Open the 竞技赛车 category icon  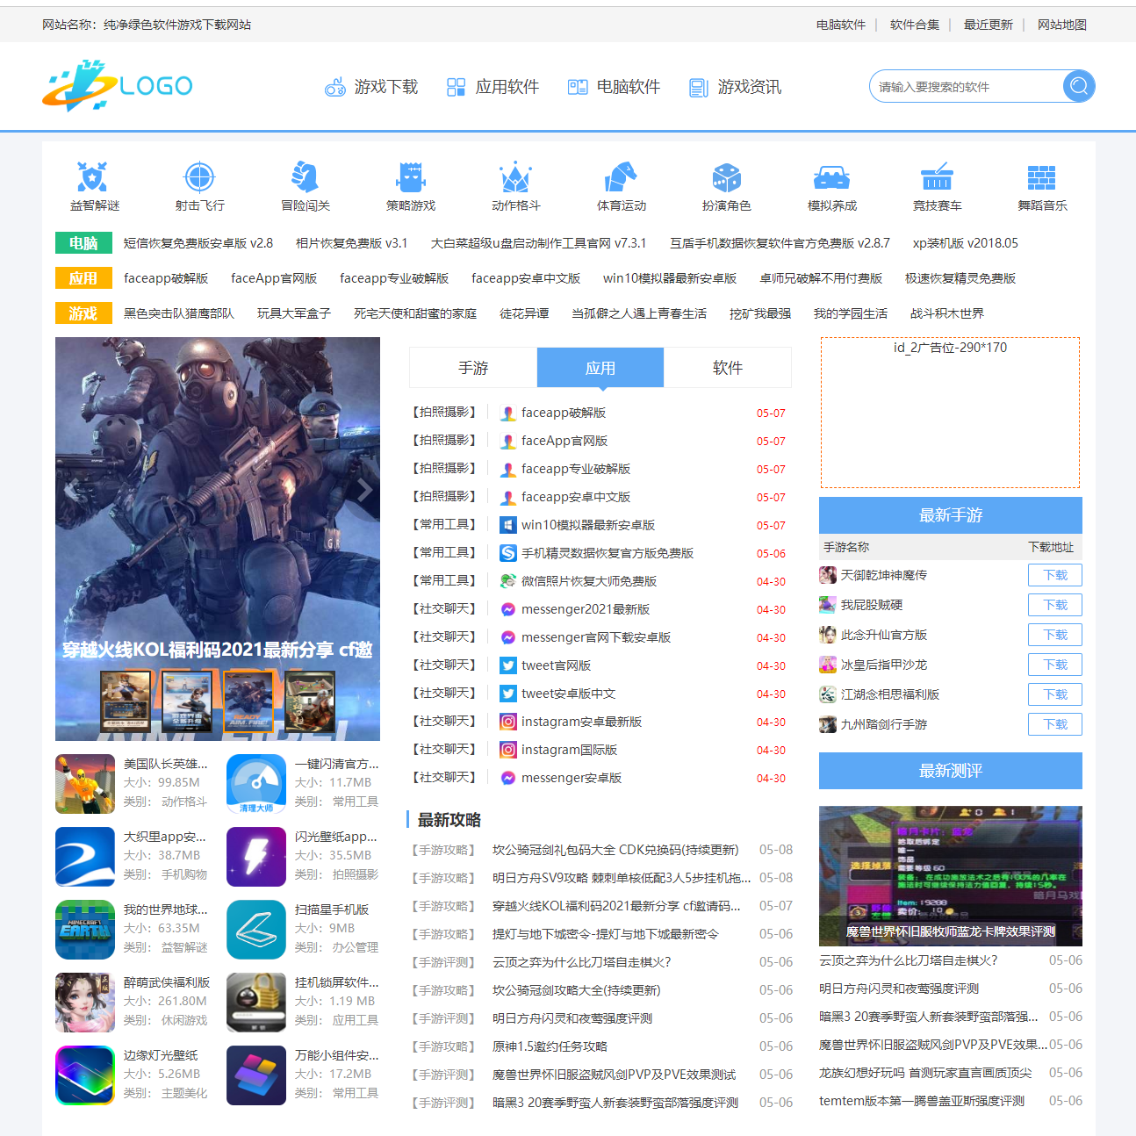937,177
